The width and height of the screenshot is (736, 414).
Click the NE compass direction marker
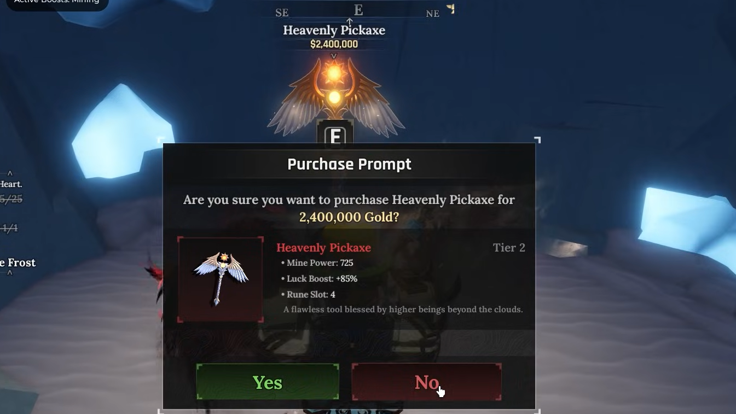point(432,13)
